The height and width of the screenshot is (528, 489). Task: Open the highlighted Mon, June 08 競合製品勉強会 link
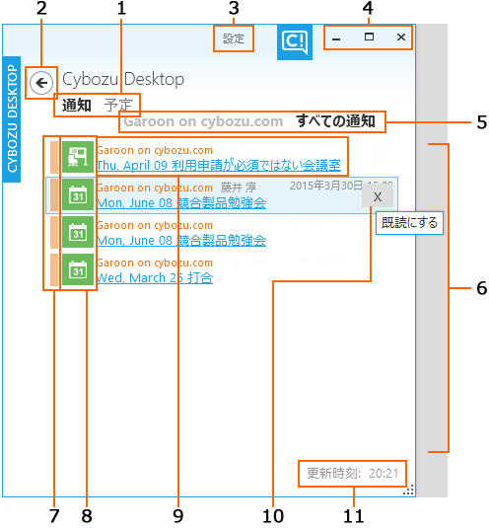click(181, 203)
